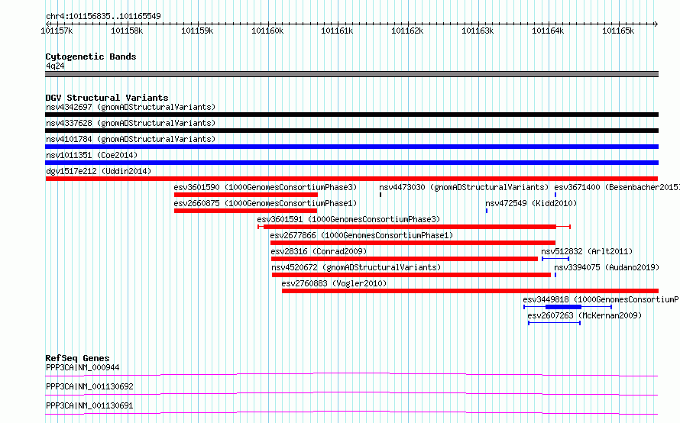Open the nsv4101784 gnomAD variant label
The width and height of the screenshot is (680, 423).
pos(131,139)
